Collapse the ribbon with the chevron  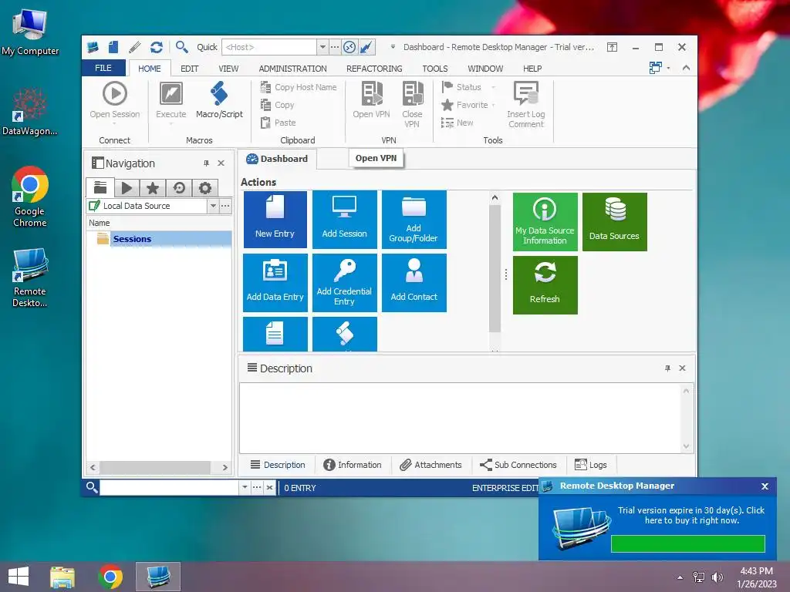coord(686,68)
